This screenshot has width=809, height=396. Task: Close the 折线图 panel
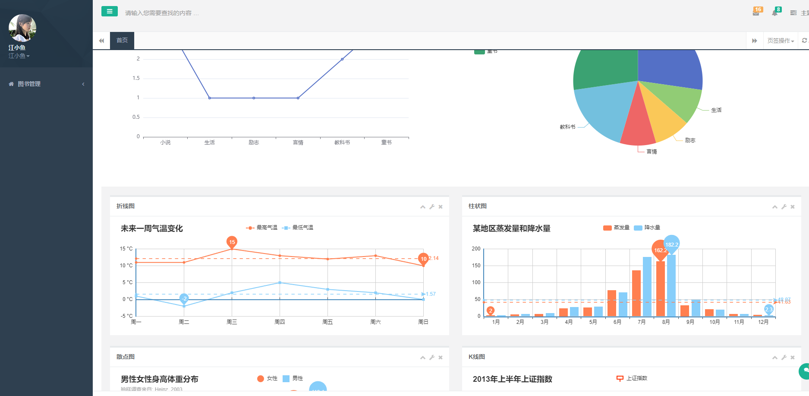441,207
